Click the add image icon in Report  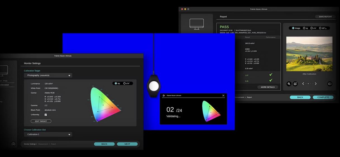295,84
